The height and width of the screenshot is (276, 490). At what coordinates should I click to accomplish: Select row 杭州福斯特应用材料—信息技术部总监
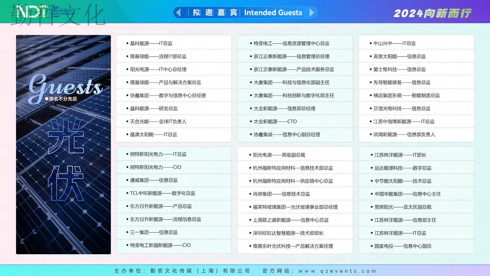coord(295,168)
